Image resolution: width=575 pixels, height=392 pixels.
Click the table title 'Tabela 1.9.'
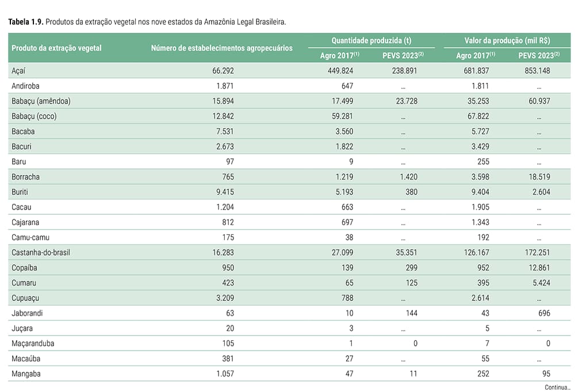(x=25, y=22)
